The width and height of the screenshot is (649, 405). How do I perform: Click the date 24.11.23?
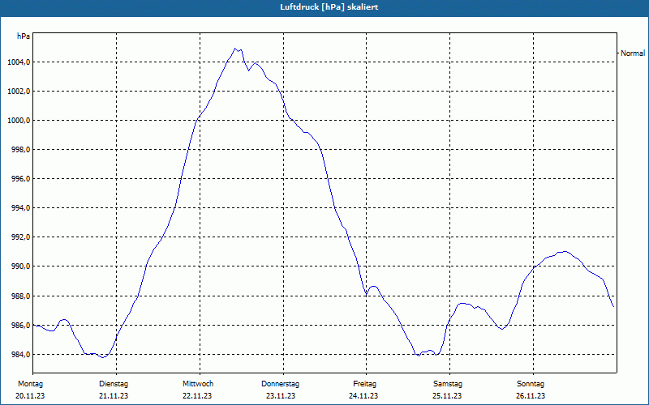(363, 396)
